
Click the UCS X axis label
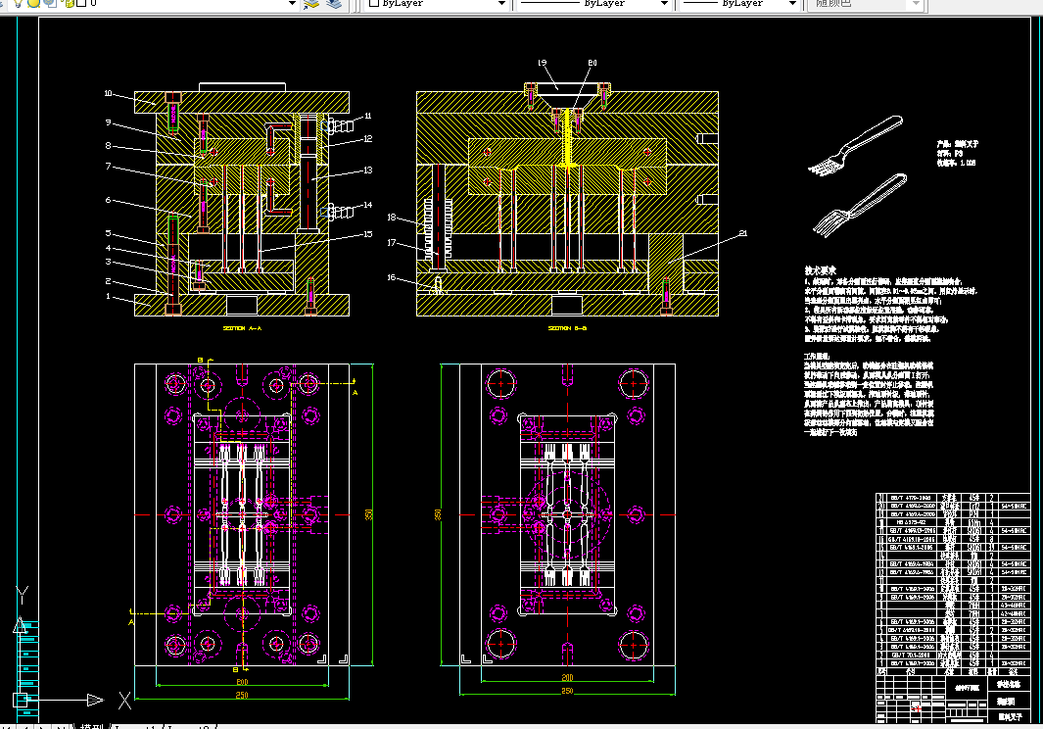point(124,701)
